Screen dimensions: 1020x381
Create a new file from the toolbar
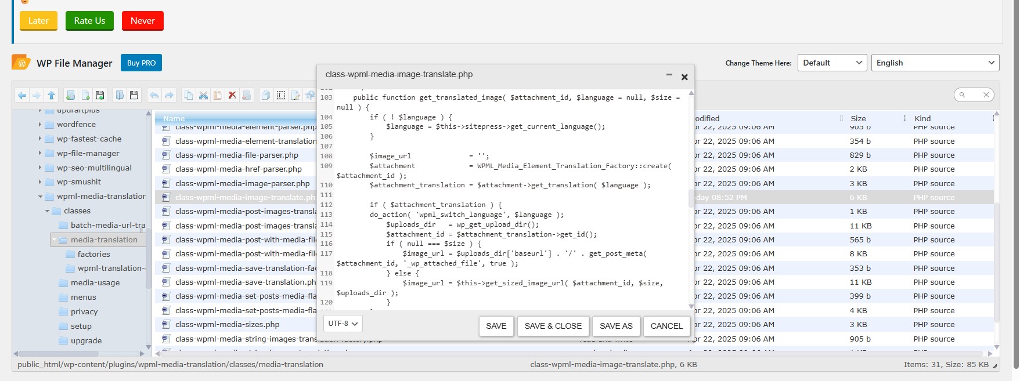[85, 95]
